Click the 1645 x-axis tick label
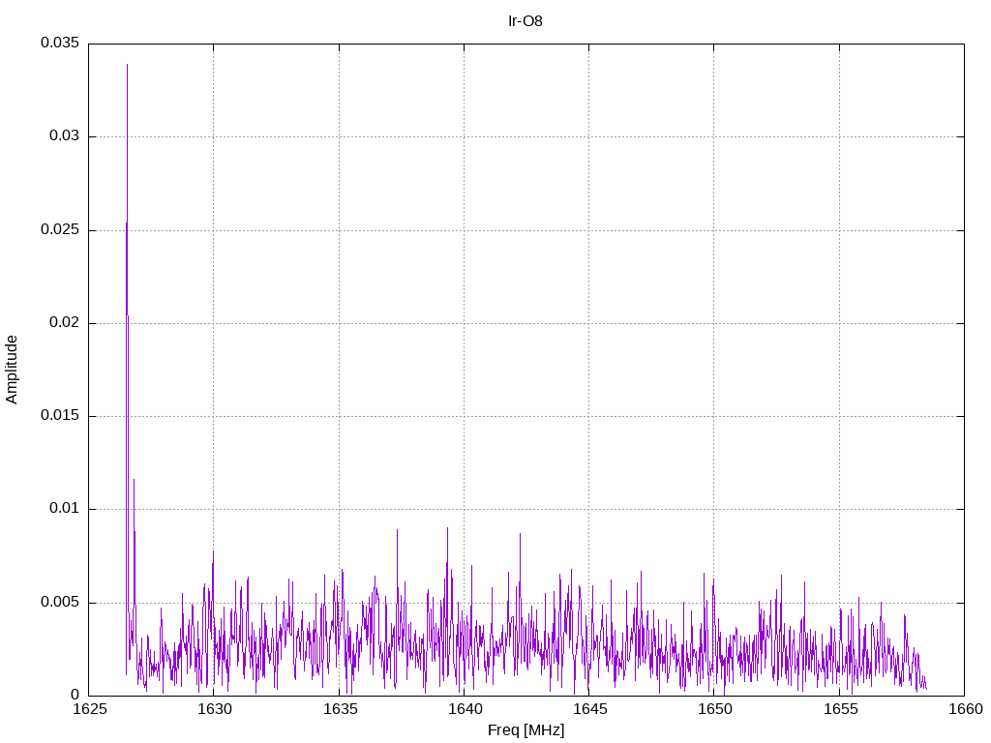 [588, 710]
